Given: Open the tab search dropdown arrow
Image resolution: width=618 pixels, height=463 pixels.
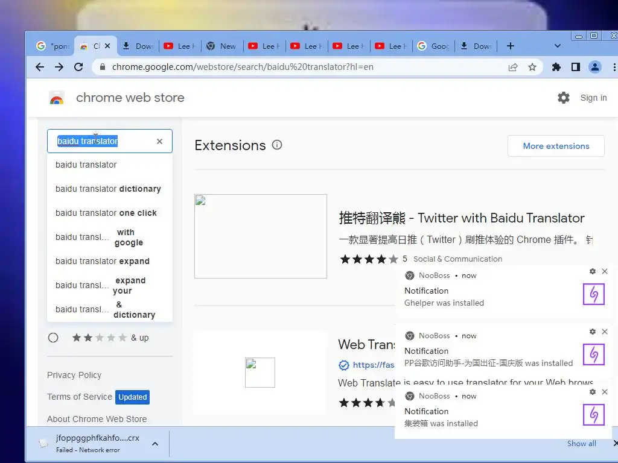Looking at the screenshot, I should (x=557, y=46).
